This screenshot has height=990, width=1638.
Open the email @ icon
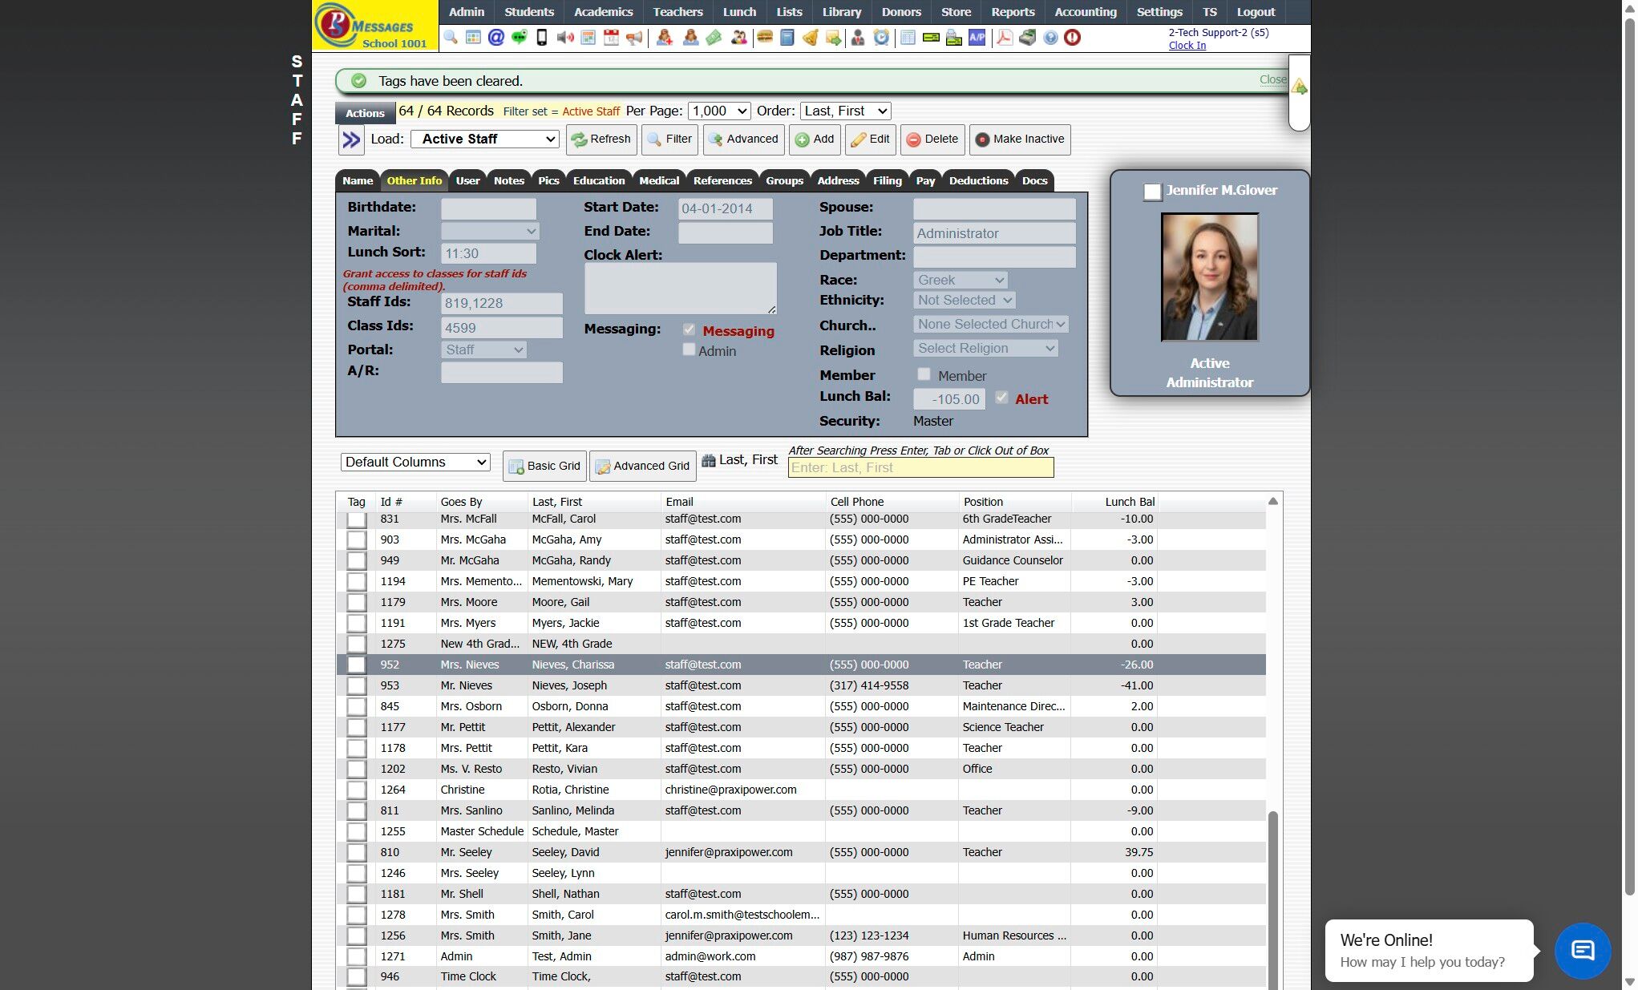[x=496, y=38]
